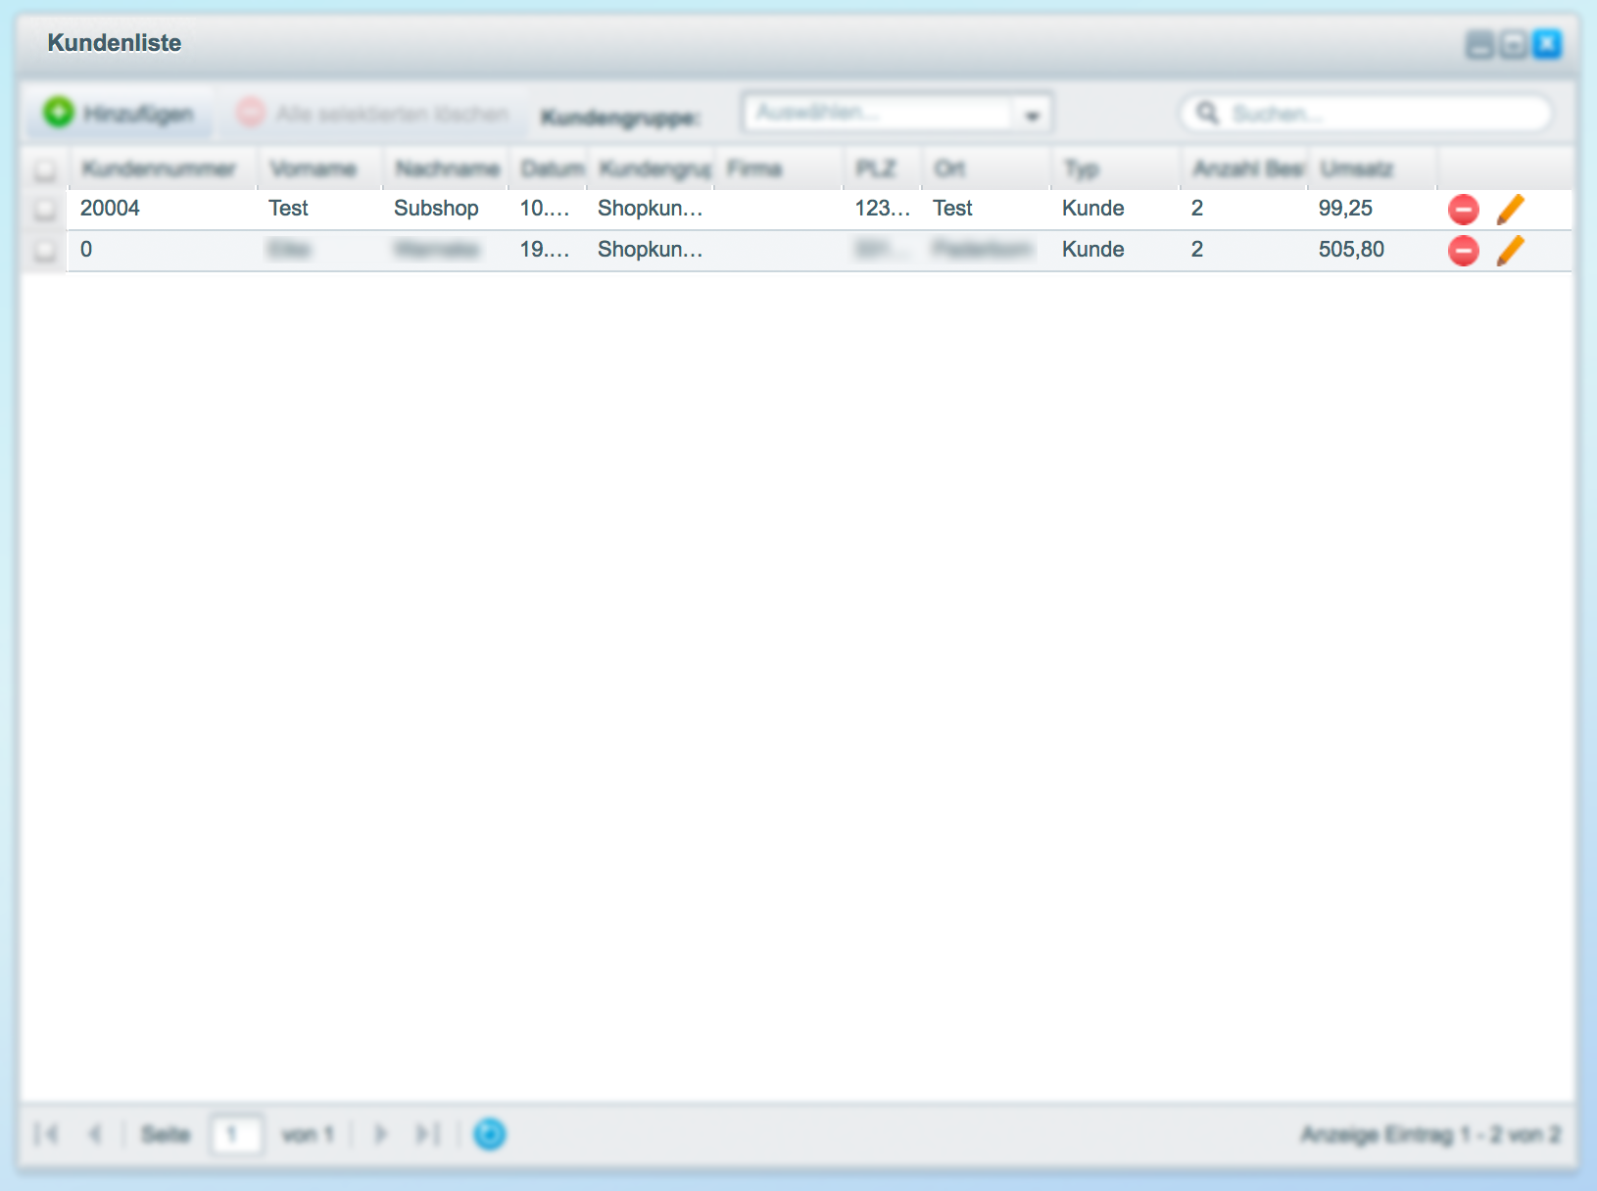Maximize the Kundenliste window
The image size is (1597, 1191).
[1513, 44]
